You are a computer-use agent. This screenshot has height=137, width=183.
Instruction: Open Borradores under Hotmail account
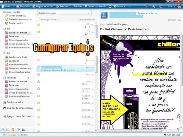pyautogui.click(x=12, y=85)
